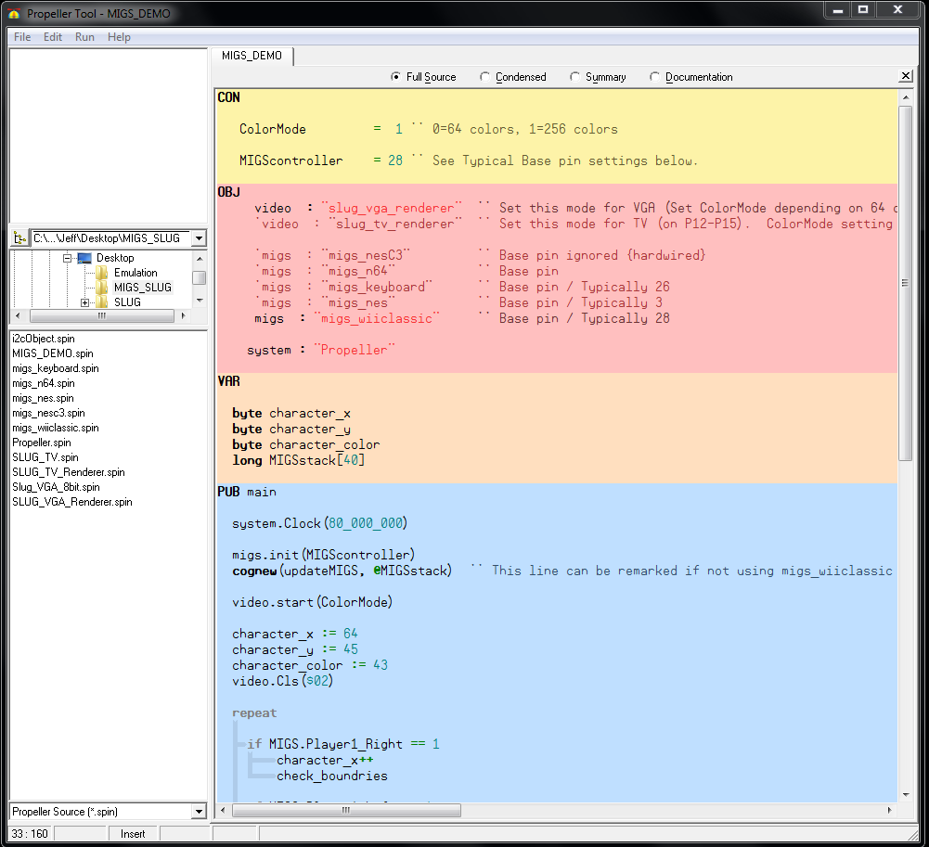
Task: Select the Emulation folder icon
Action: (x=102, y=273)
